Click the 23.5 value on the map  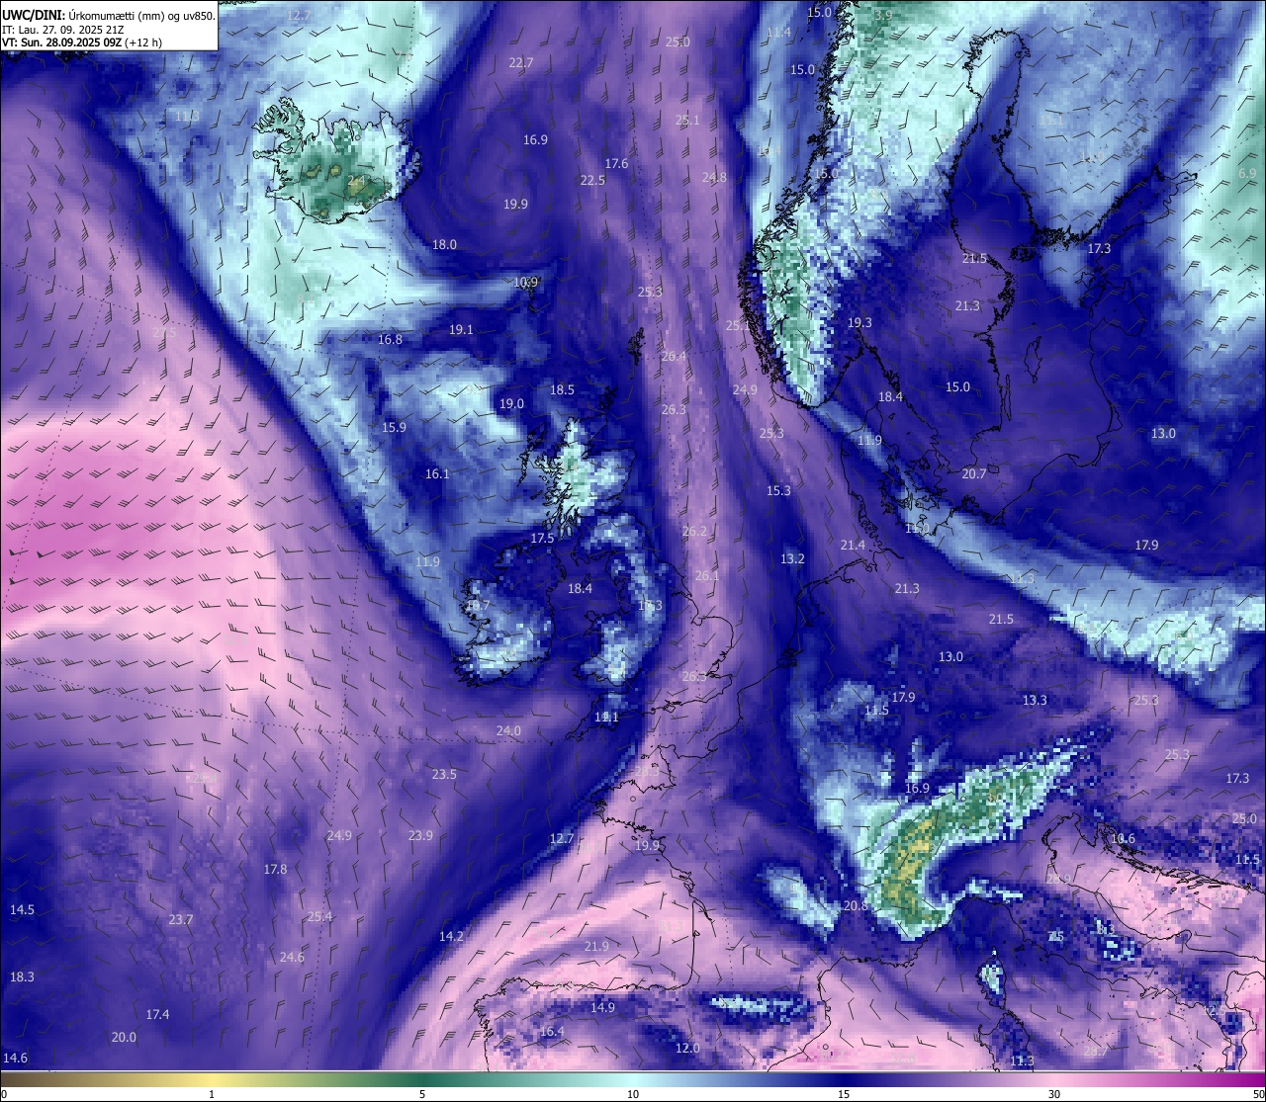(x=445, y=775)
